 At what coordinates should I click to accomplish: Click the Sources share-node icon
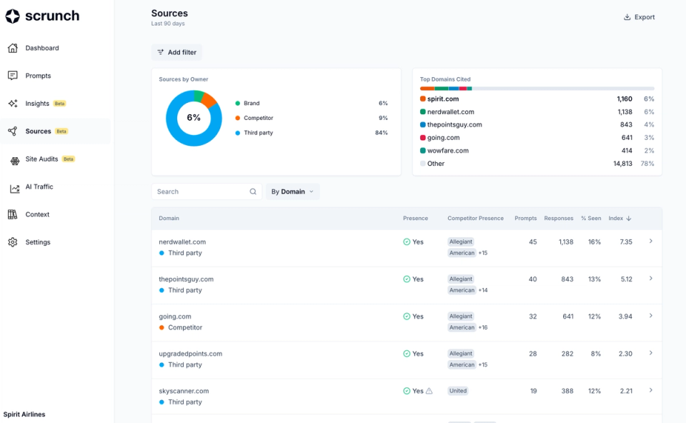(13, 131)
